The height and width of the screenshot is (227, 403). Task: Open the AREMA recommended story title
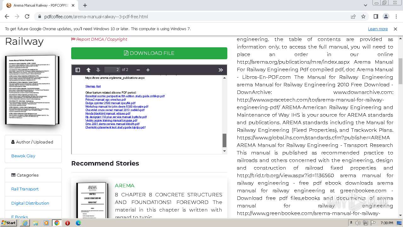click(x=125, y=185)
